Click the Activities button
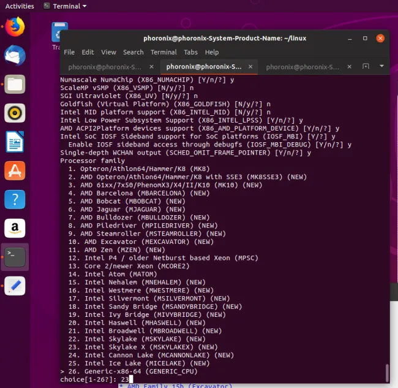The width and height of the screenshot is (398, 388). 20,6
